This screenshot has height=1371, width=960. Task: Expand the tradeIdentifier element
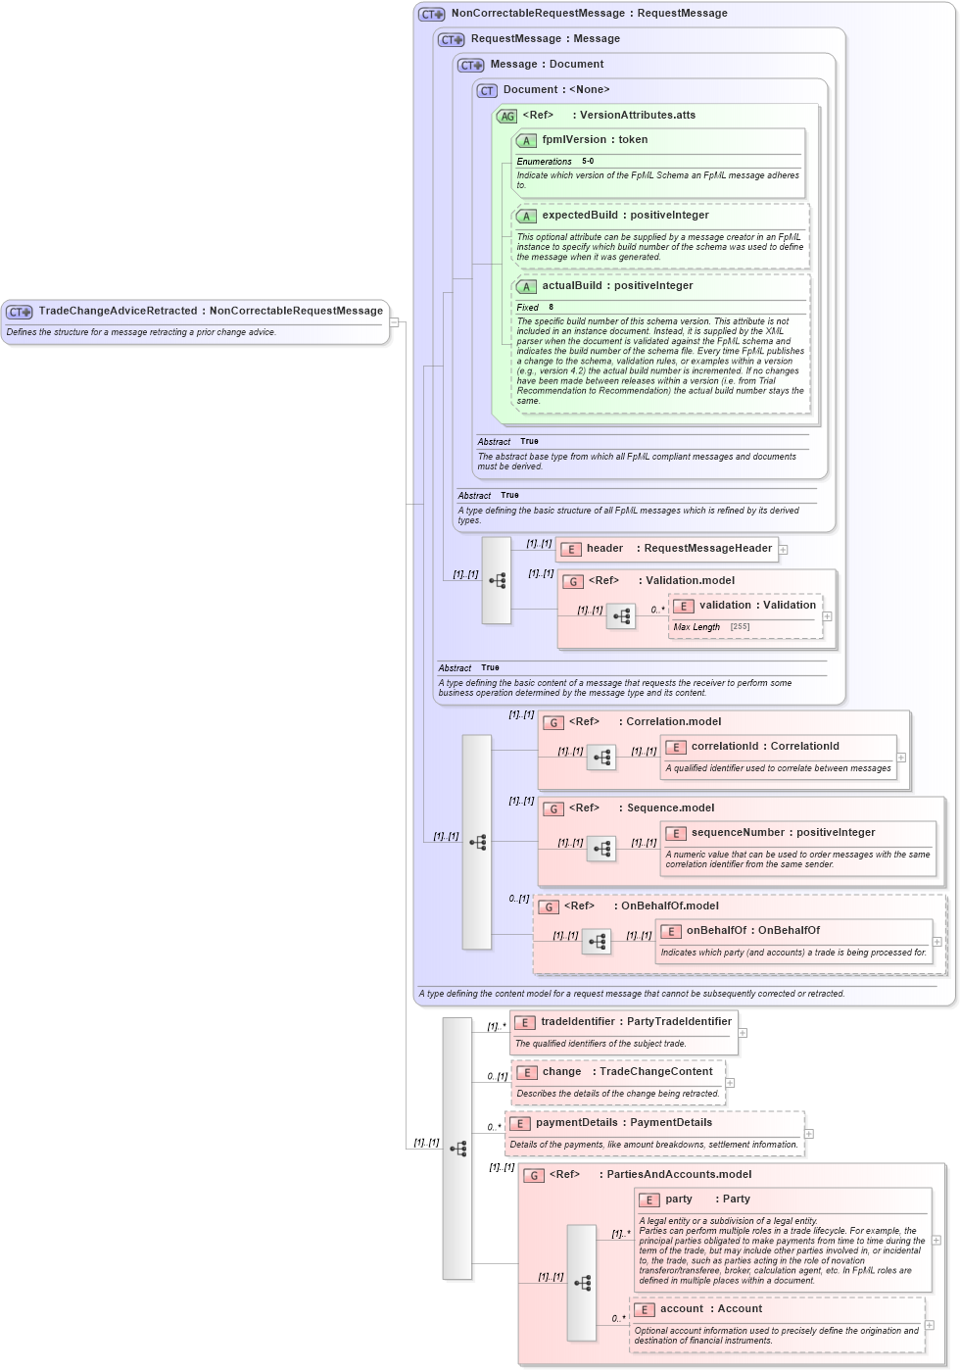click(x=744, y=1033)
